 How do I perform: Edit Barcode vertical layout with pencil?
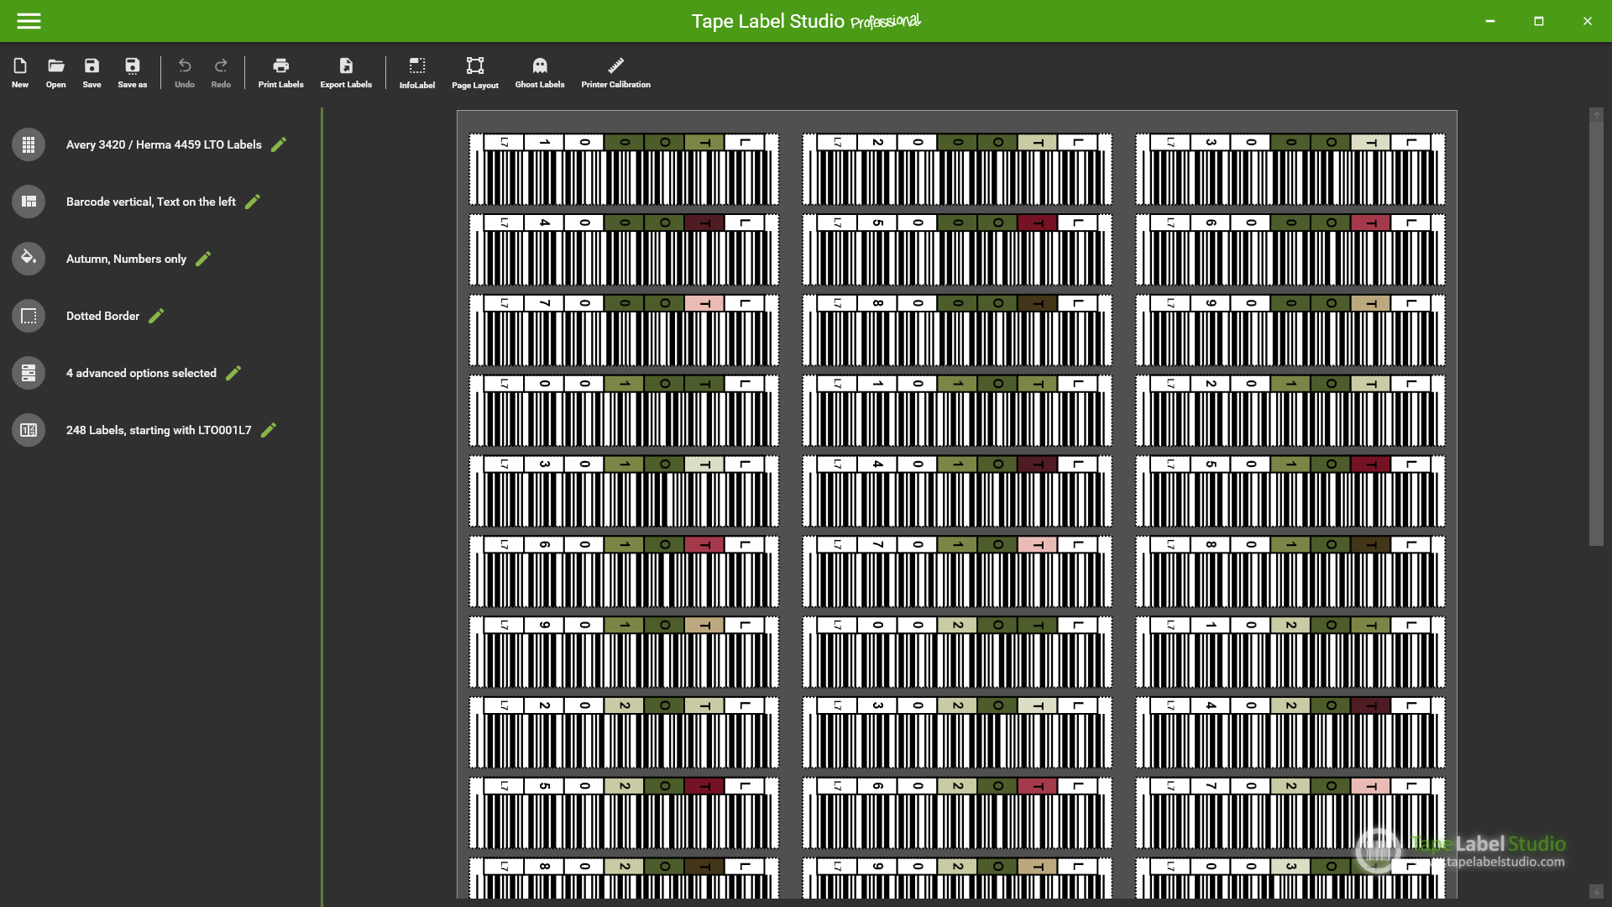click(253, 202)
